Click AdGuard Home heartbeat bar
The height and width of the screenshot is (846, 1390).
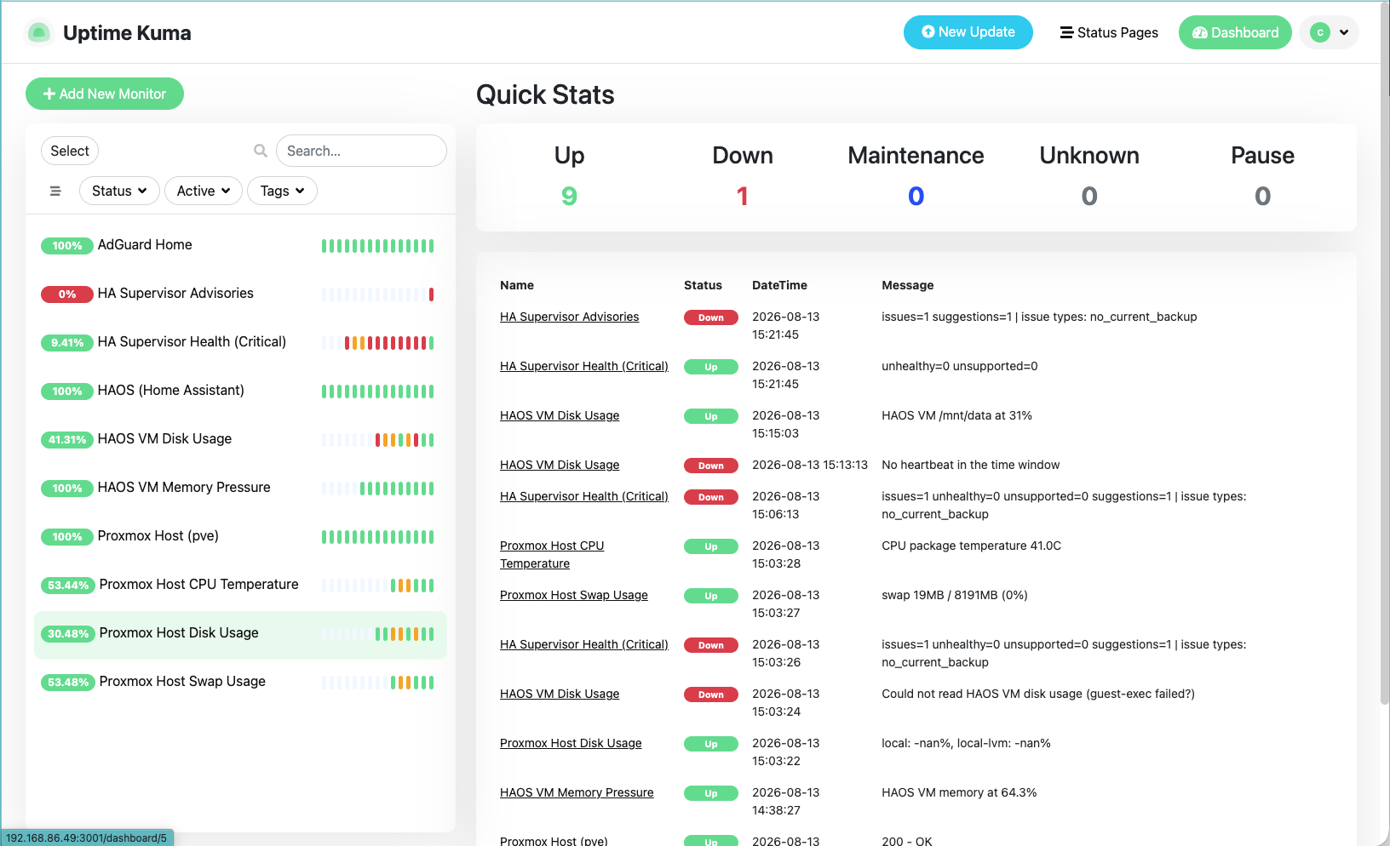[377, 246]
